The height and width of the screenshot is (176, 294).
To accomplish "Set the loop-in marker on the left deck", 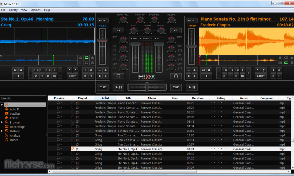I will tap(70, 70).
